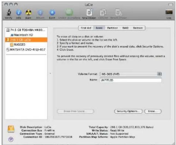
Task: Create a New Image from the toolbar
Action: 90,12
